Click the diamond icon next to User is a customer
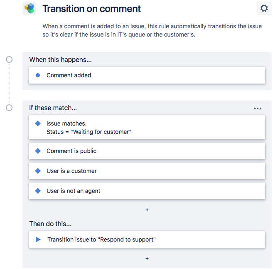This screenshot has width=273, height=269. tap(38, 171)
